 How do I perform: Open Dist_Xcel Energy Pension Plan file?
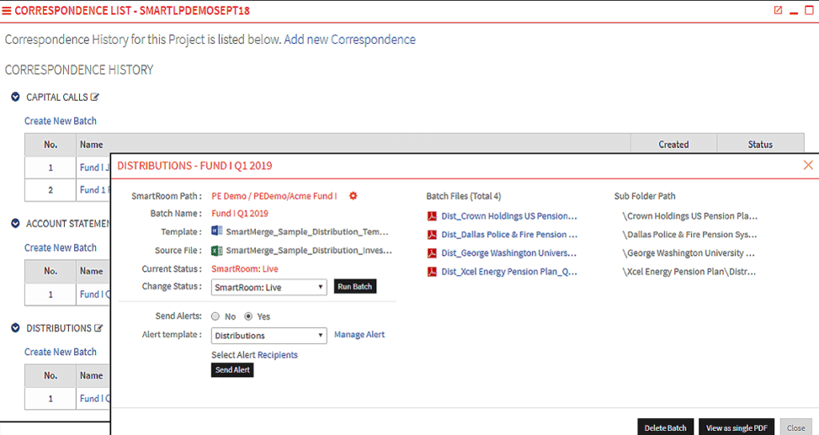pyautogui.click(x=509, y=272)
